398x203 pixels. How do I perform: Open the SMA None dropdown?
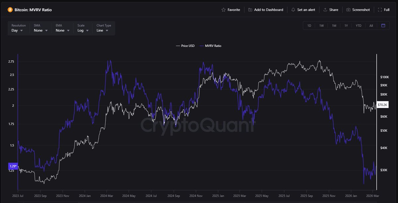click(41, 28)
